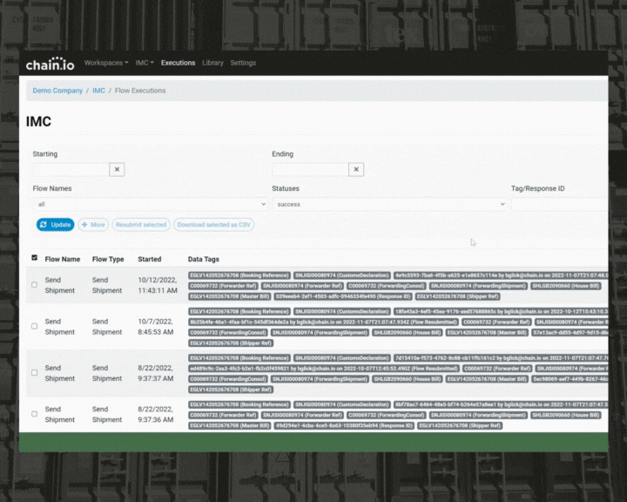Image resolution: width=627 pixels, height=502 pixels.
Task: Follow the IMC breadcrumb link
Action: 98,91
